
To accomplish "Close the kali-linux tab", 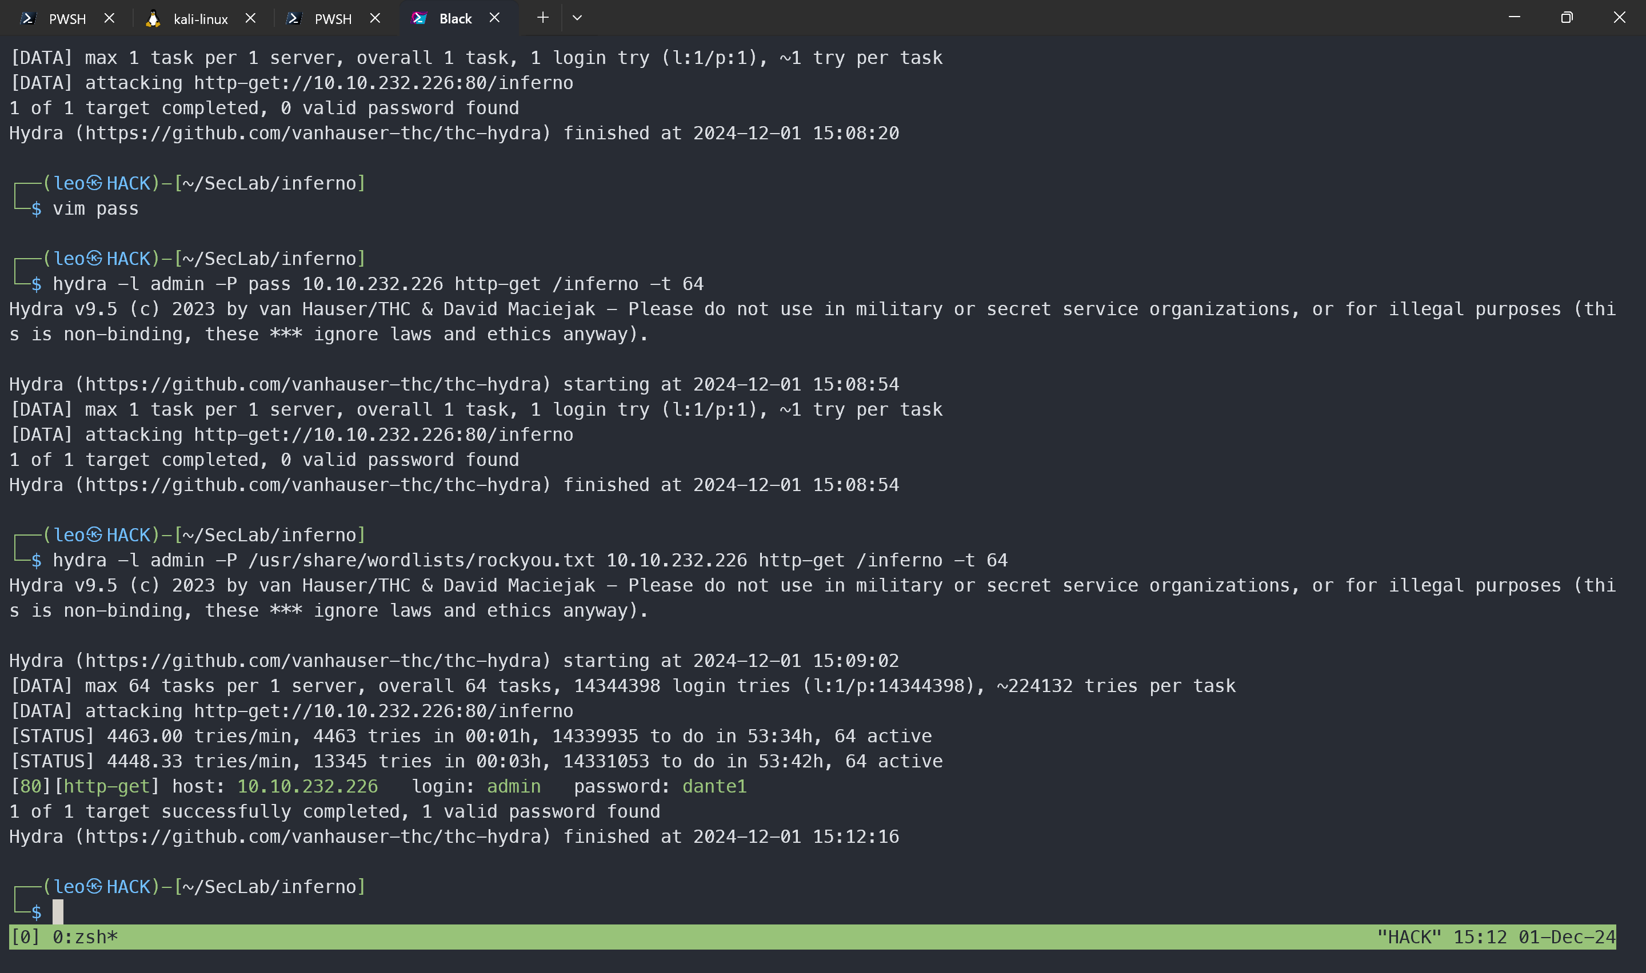I will click(x=250, y=18).
